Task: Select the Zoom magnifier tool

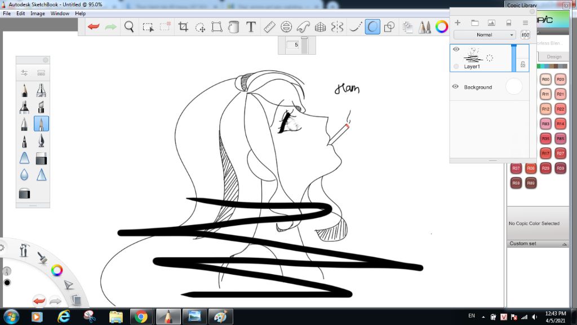Action: click(129, 27)
